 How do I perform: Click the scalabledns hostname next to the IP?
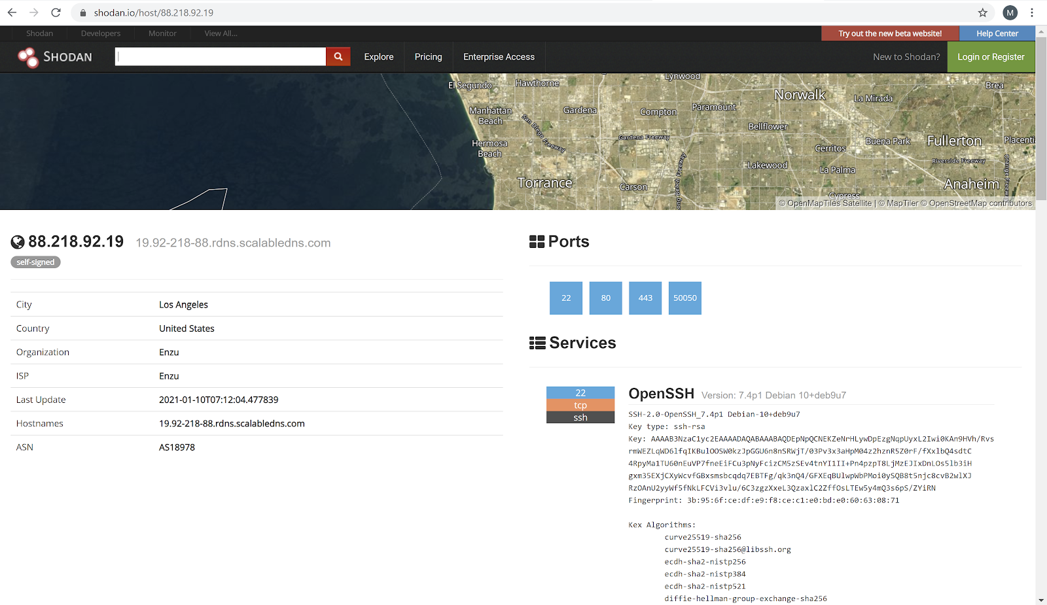(233, 243)
